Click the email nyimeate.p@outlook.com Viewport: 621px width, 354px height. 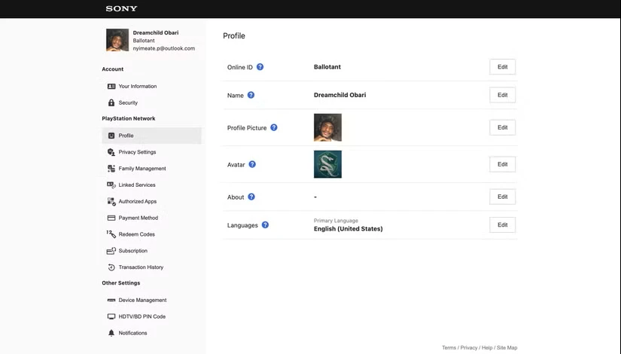[163, 48]
